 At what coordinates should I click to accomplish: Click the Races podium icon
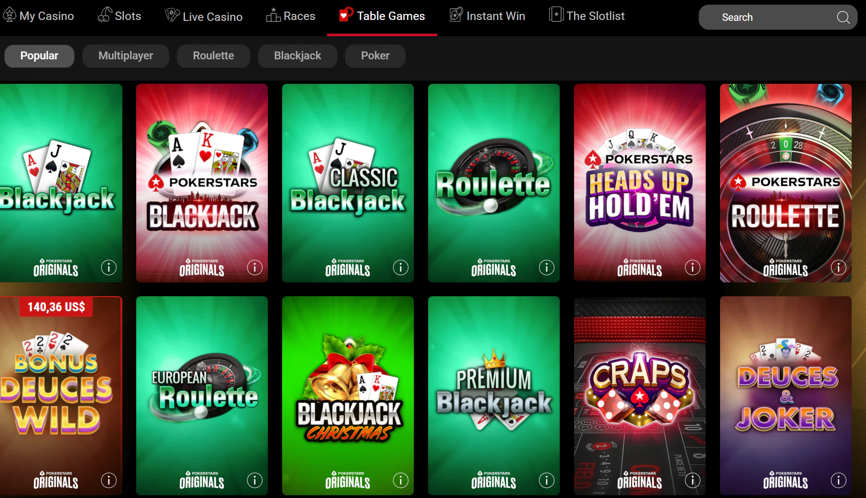273,15
